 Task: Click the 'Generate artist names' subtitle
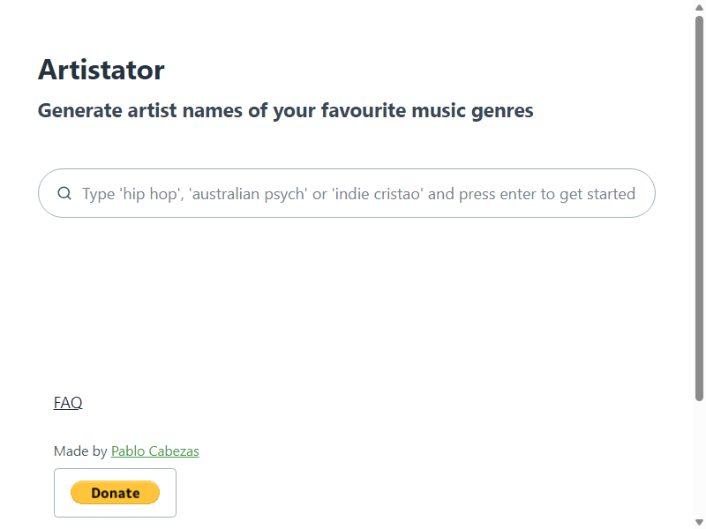pyautogui.click(x=285, y=111)
